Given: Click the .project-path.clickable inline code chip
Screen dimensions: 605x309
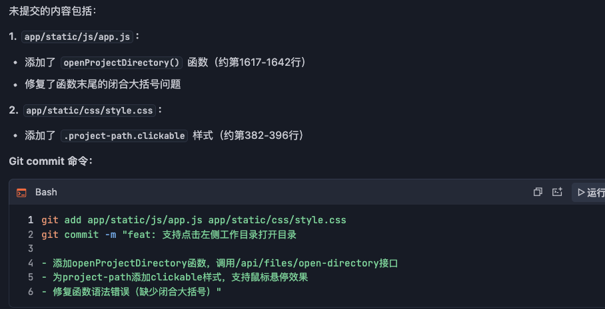Looking at the screenshot, I should tap(124, 136).
